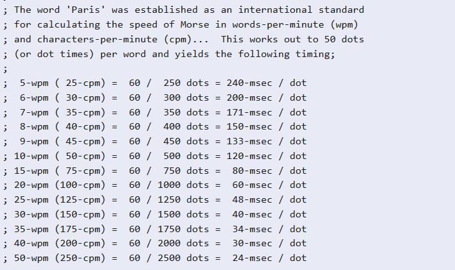Click the '(100-cpm)' text

(80, 185)
